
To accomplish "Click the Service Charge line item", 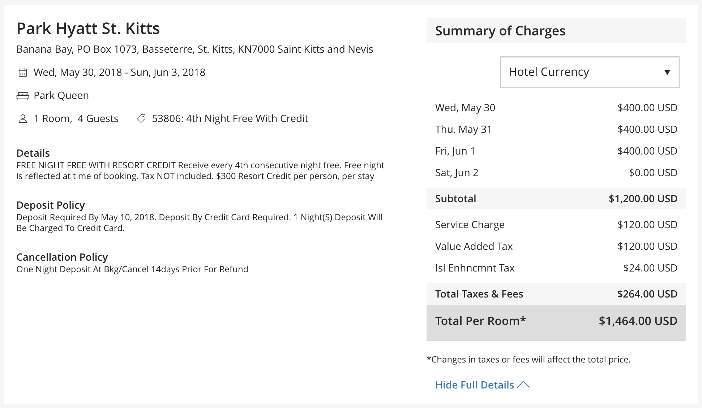I will point(470,225).
